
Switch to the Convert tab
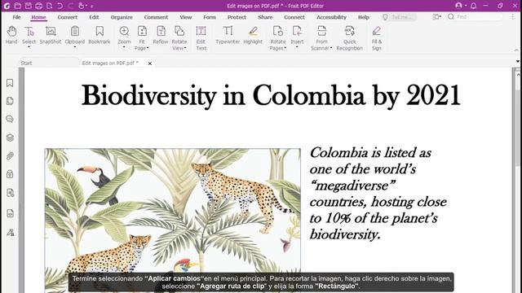[67, 17]
